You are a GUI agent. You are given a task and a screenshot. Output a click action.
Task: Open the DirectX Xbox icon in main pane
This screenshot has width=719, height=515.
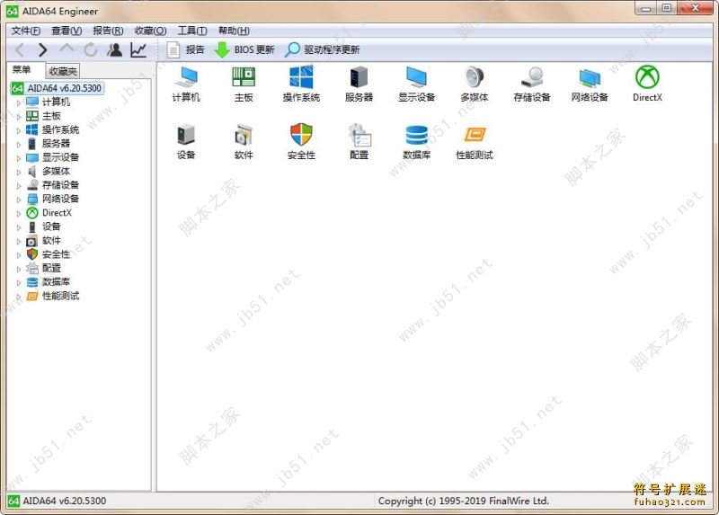pyautogui.click(x=647, y=84)
